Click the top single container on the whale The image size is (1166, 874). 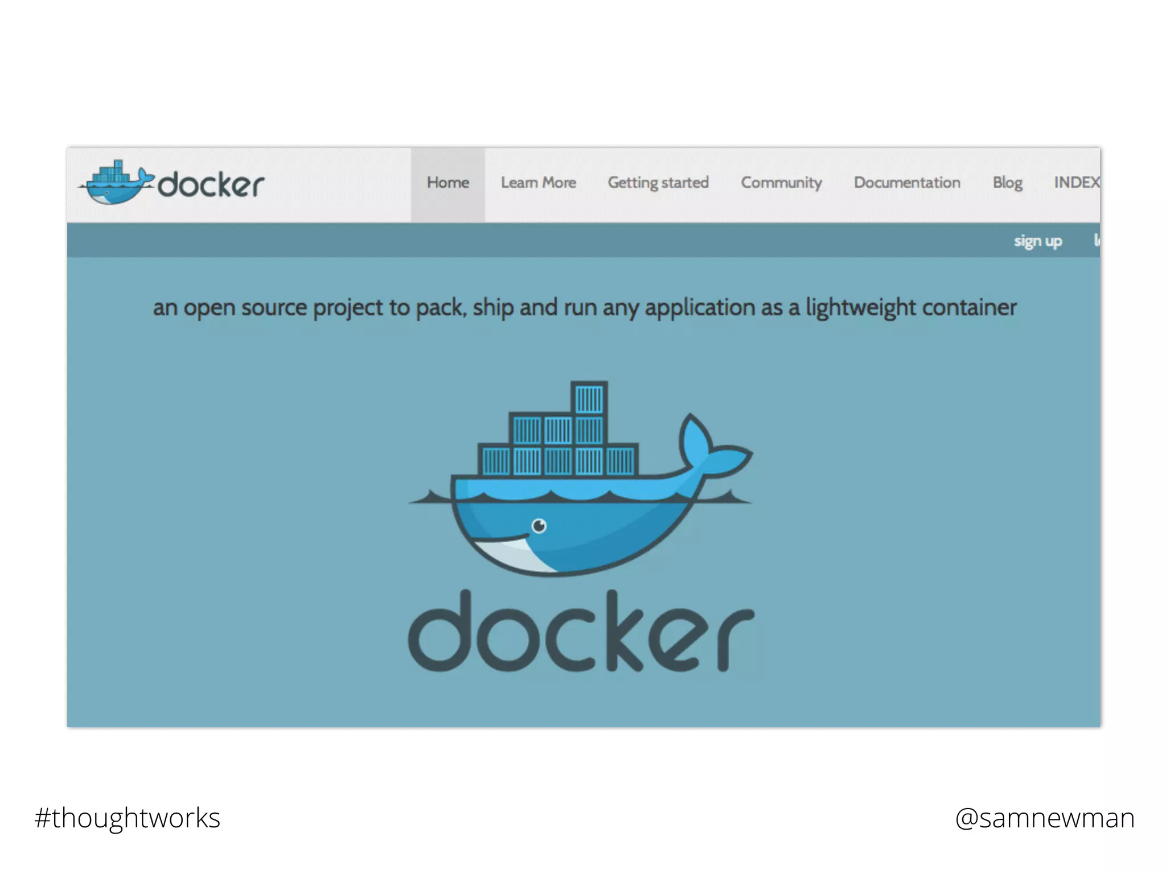(589, 398)
